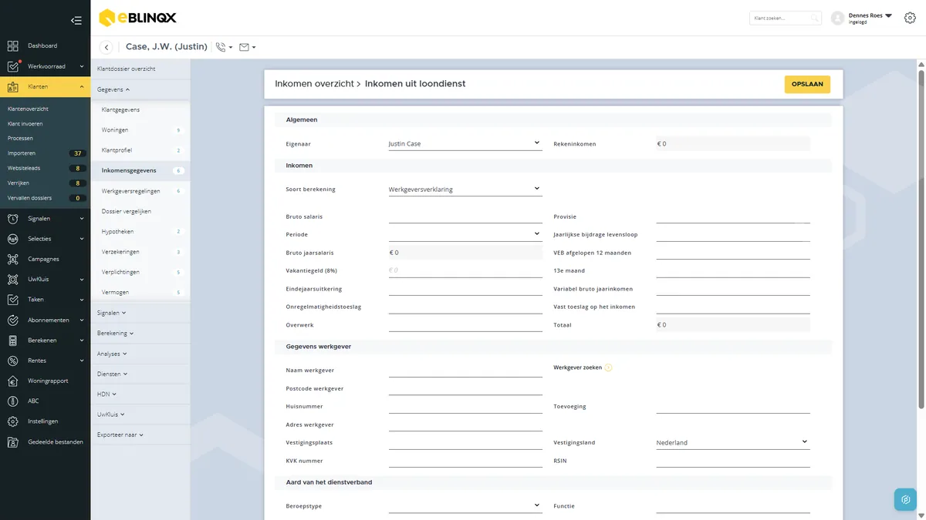The image size is (926, 520).
Task: Open the Vestigingsland dropdown showing Nederland
Action: click(733, 442)
